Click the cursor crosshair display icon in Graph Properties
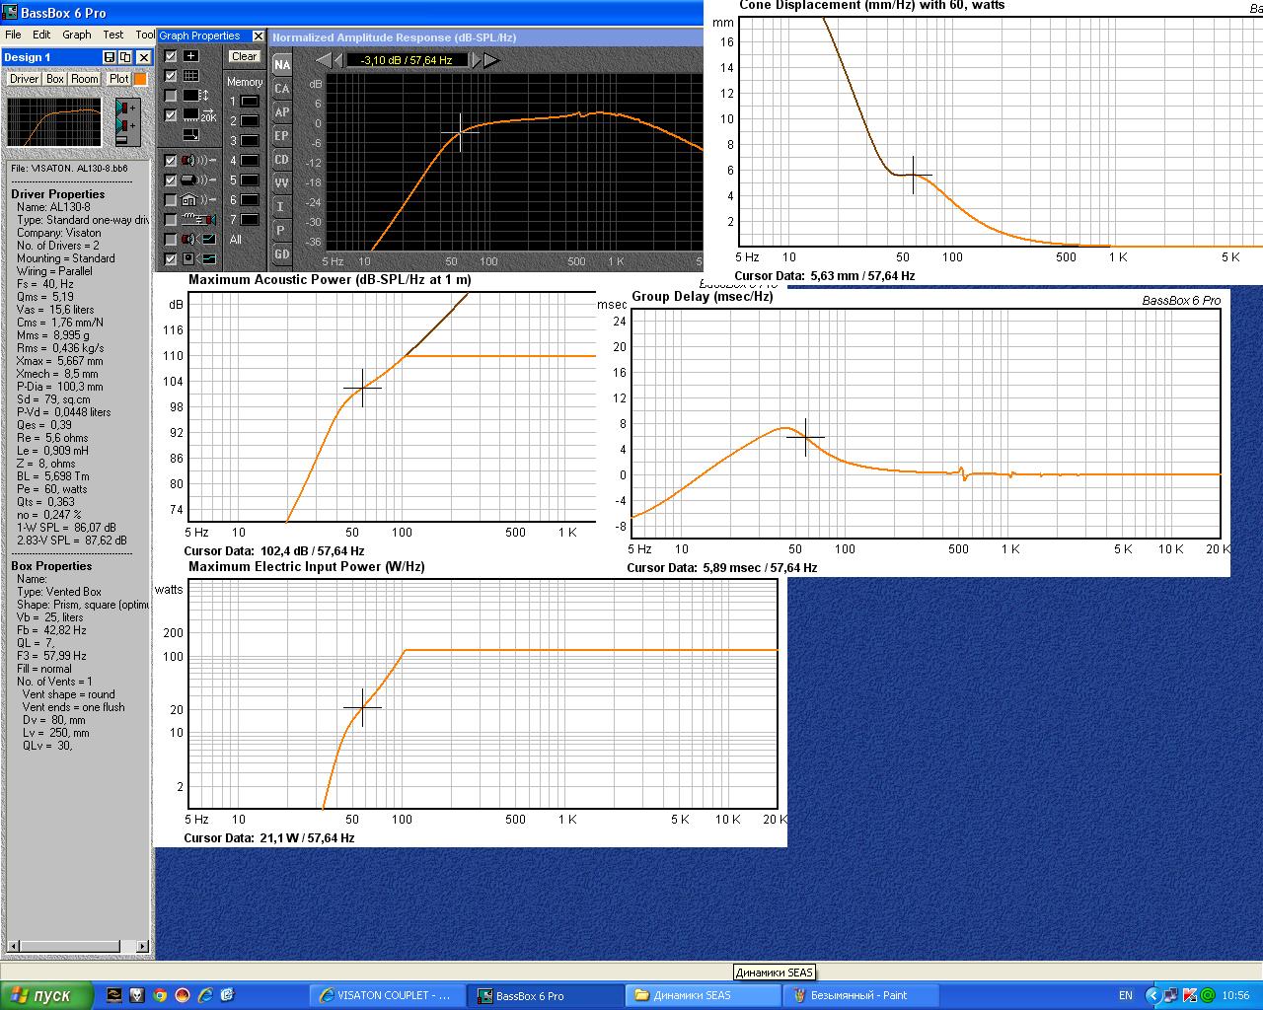The image size is (1263, 1010). (x=190, y=56)
